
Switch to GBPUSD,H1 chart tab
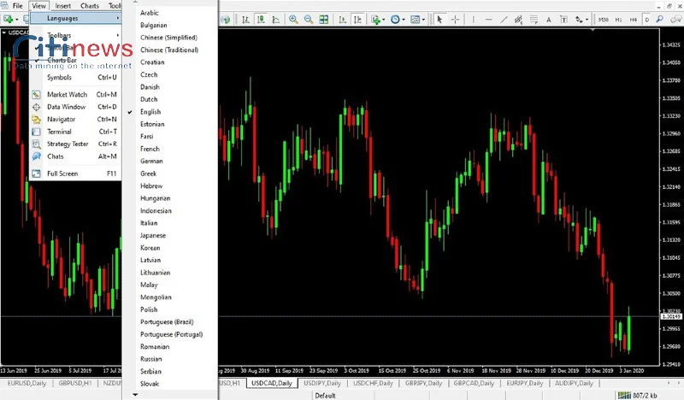(x=75, y=383)
